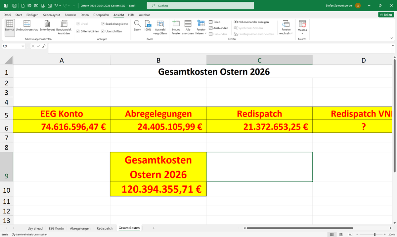Switch to Seitenlayout view in the ribbon

point(47,26)
